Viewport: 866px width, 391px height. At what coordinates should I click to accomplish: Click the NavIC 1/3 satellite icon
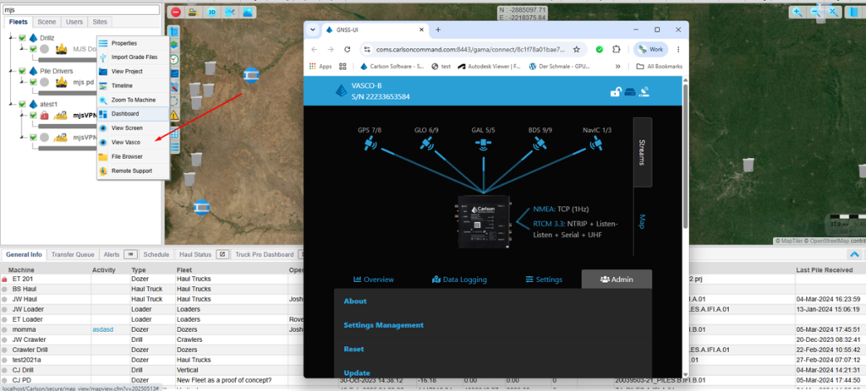coord(596,144)
